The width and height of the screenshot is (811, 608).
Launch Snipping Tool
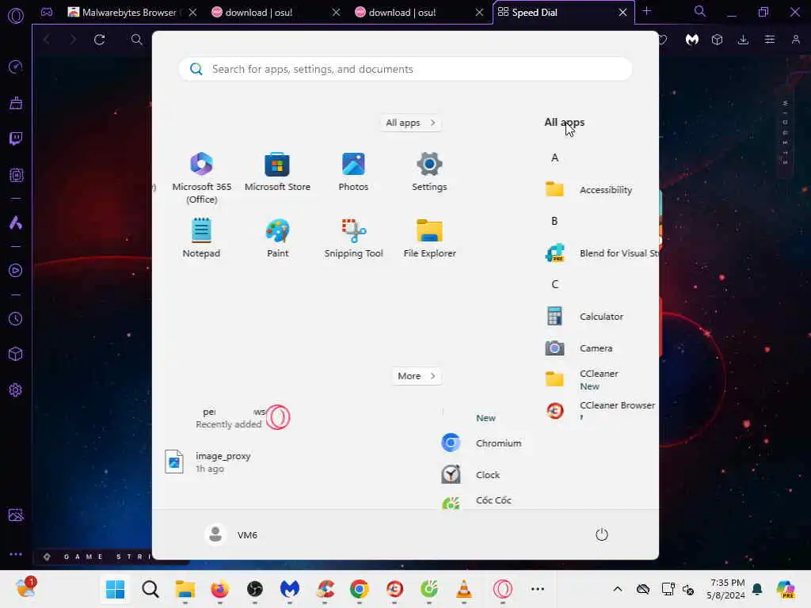coord(354,238)
